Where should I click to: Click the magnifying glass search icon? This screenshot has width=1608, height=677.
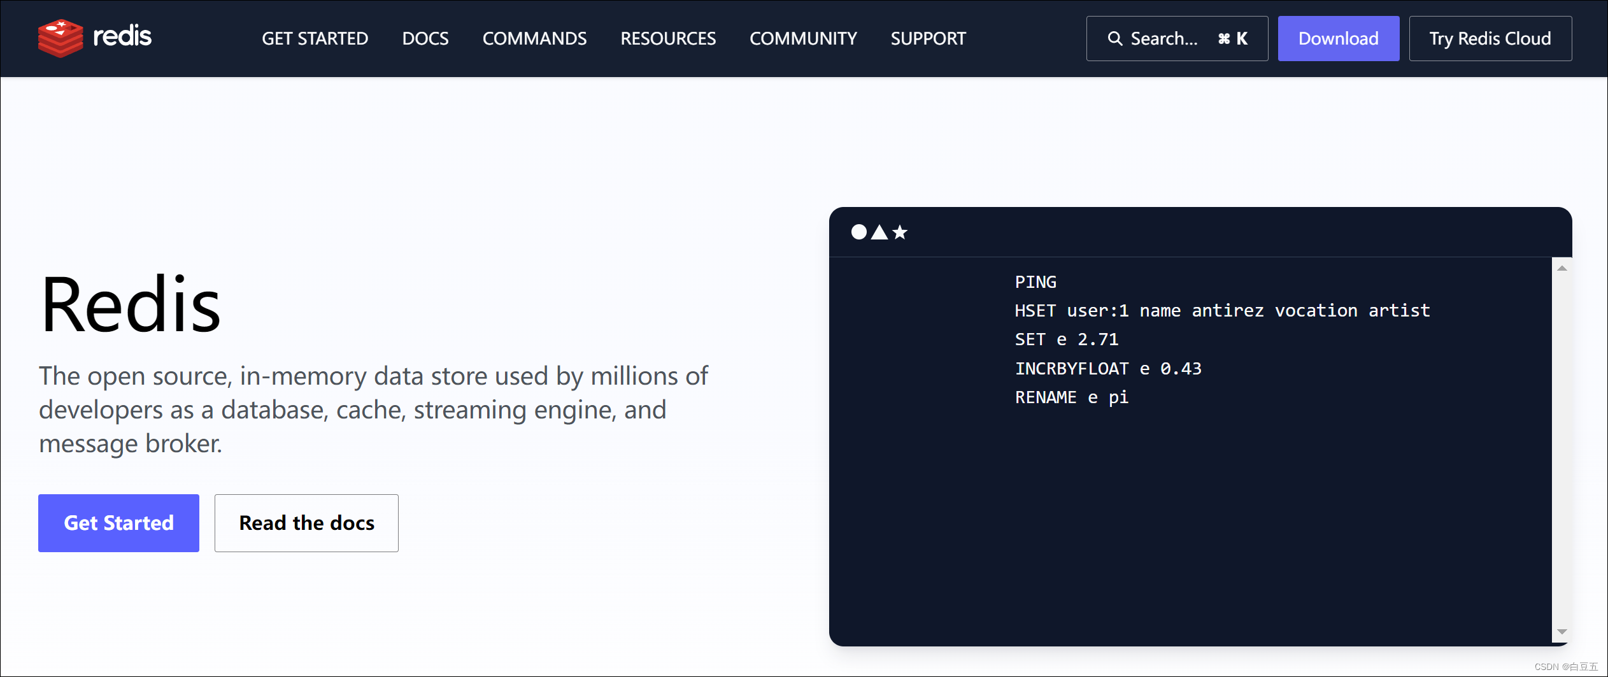click(1115, 39)
